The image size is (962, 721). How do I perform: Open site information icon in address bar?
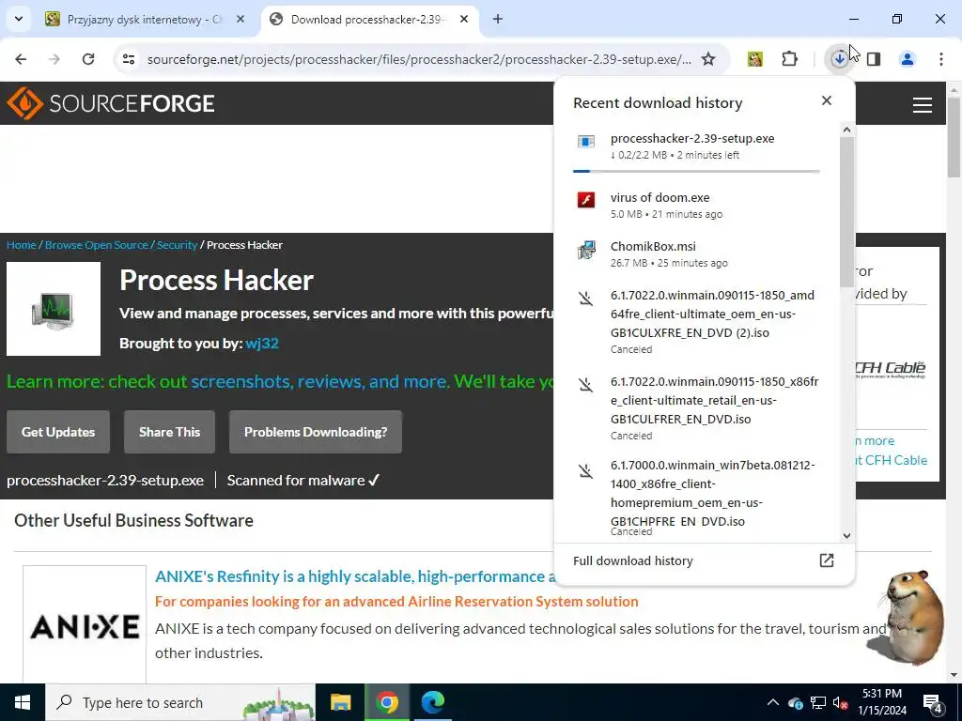(128, 59)
